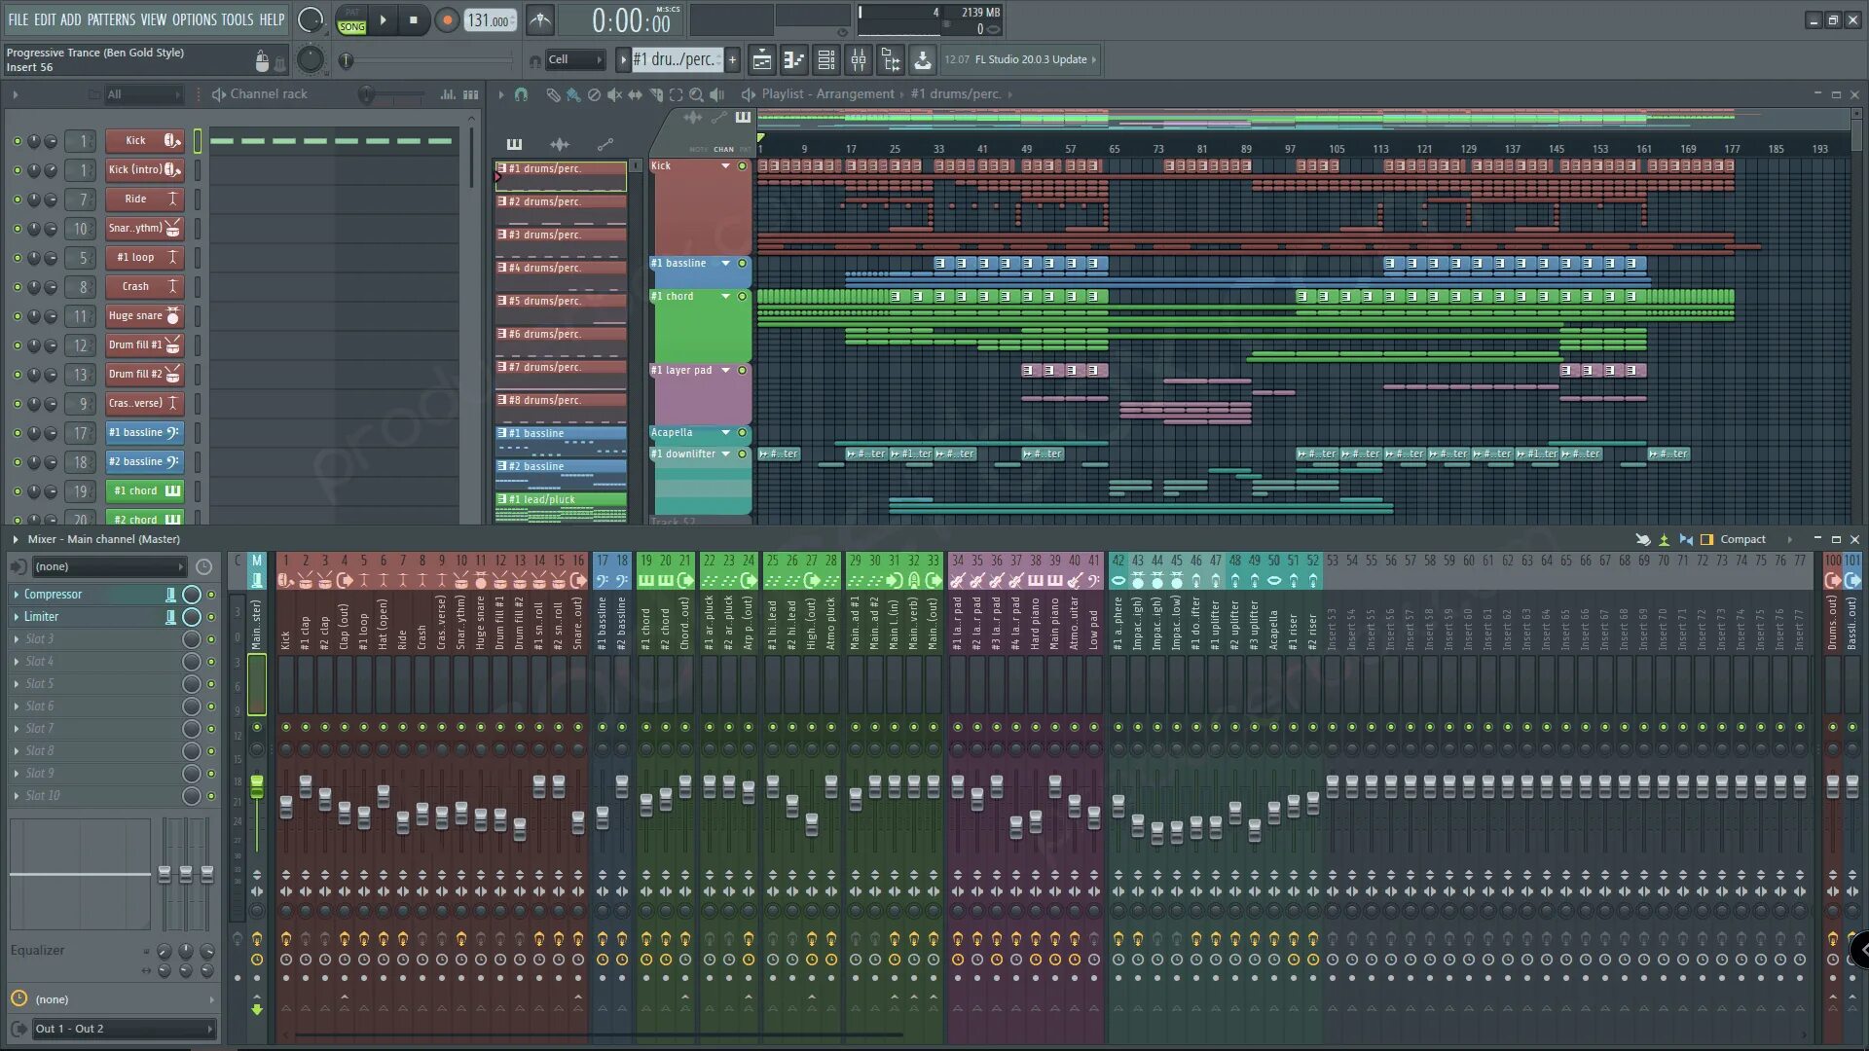The image size is (1869, 1051).
Task: Open the Cell snap dropdown
Action: coord(574,59)
